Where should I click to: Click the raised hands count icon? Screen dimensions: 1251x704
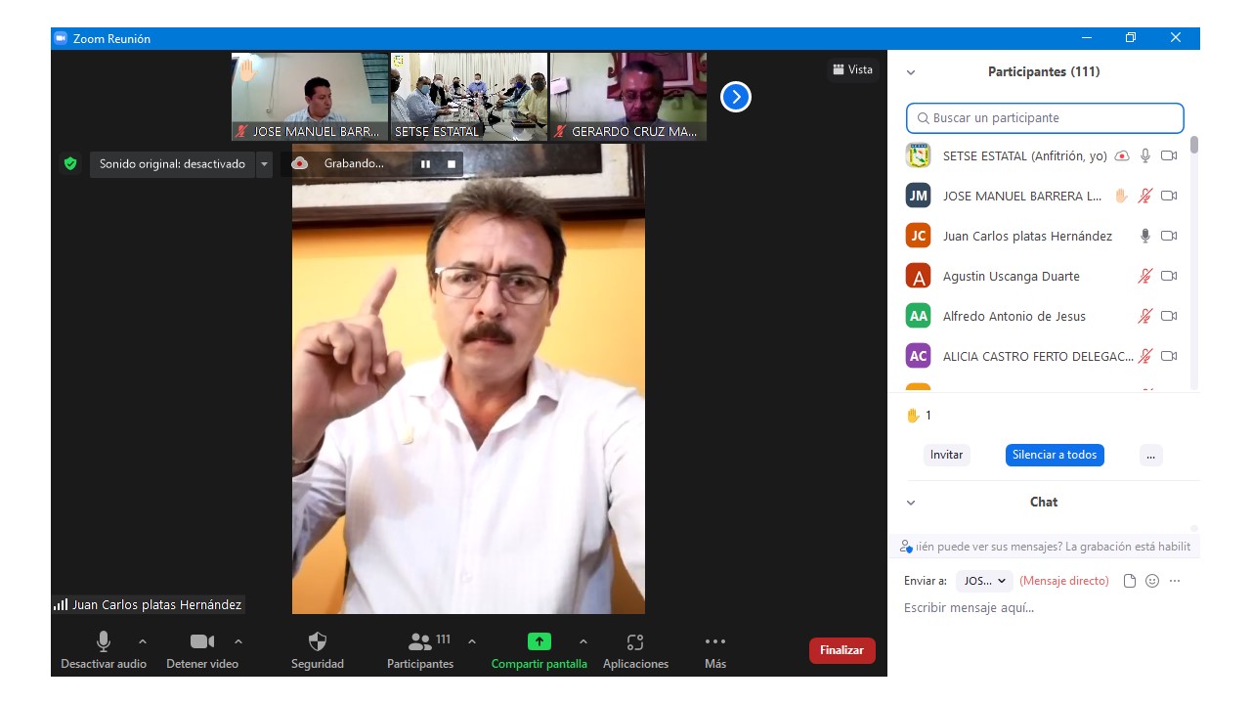tap(913, 415)
